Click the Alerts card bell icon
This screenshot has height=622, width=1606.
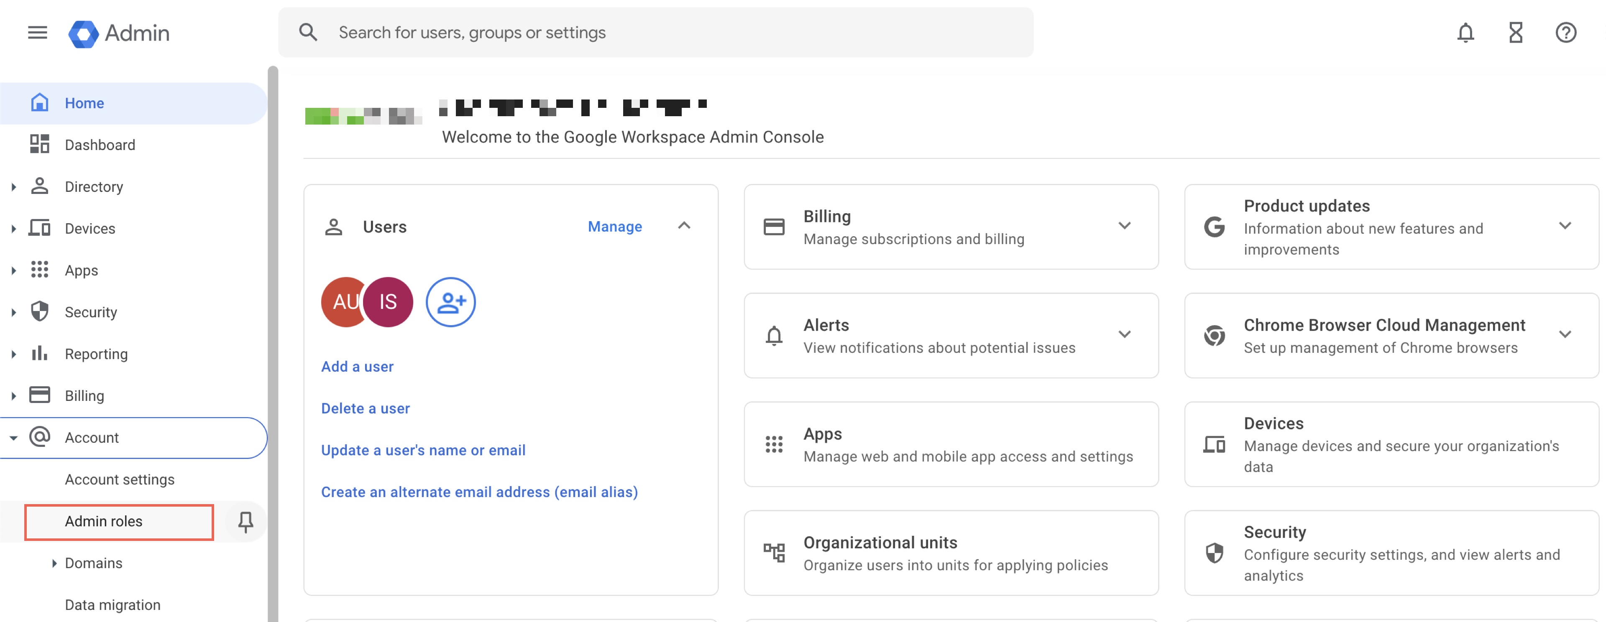point(774,335)
